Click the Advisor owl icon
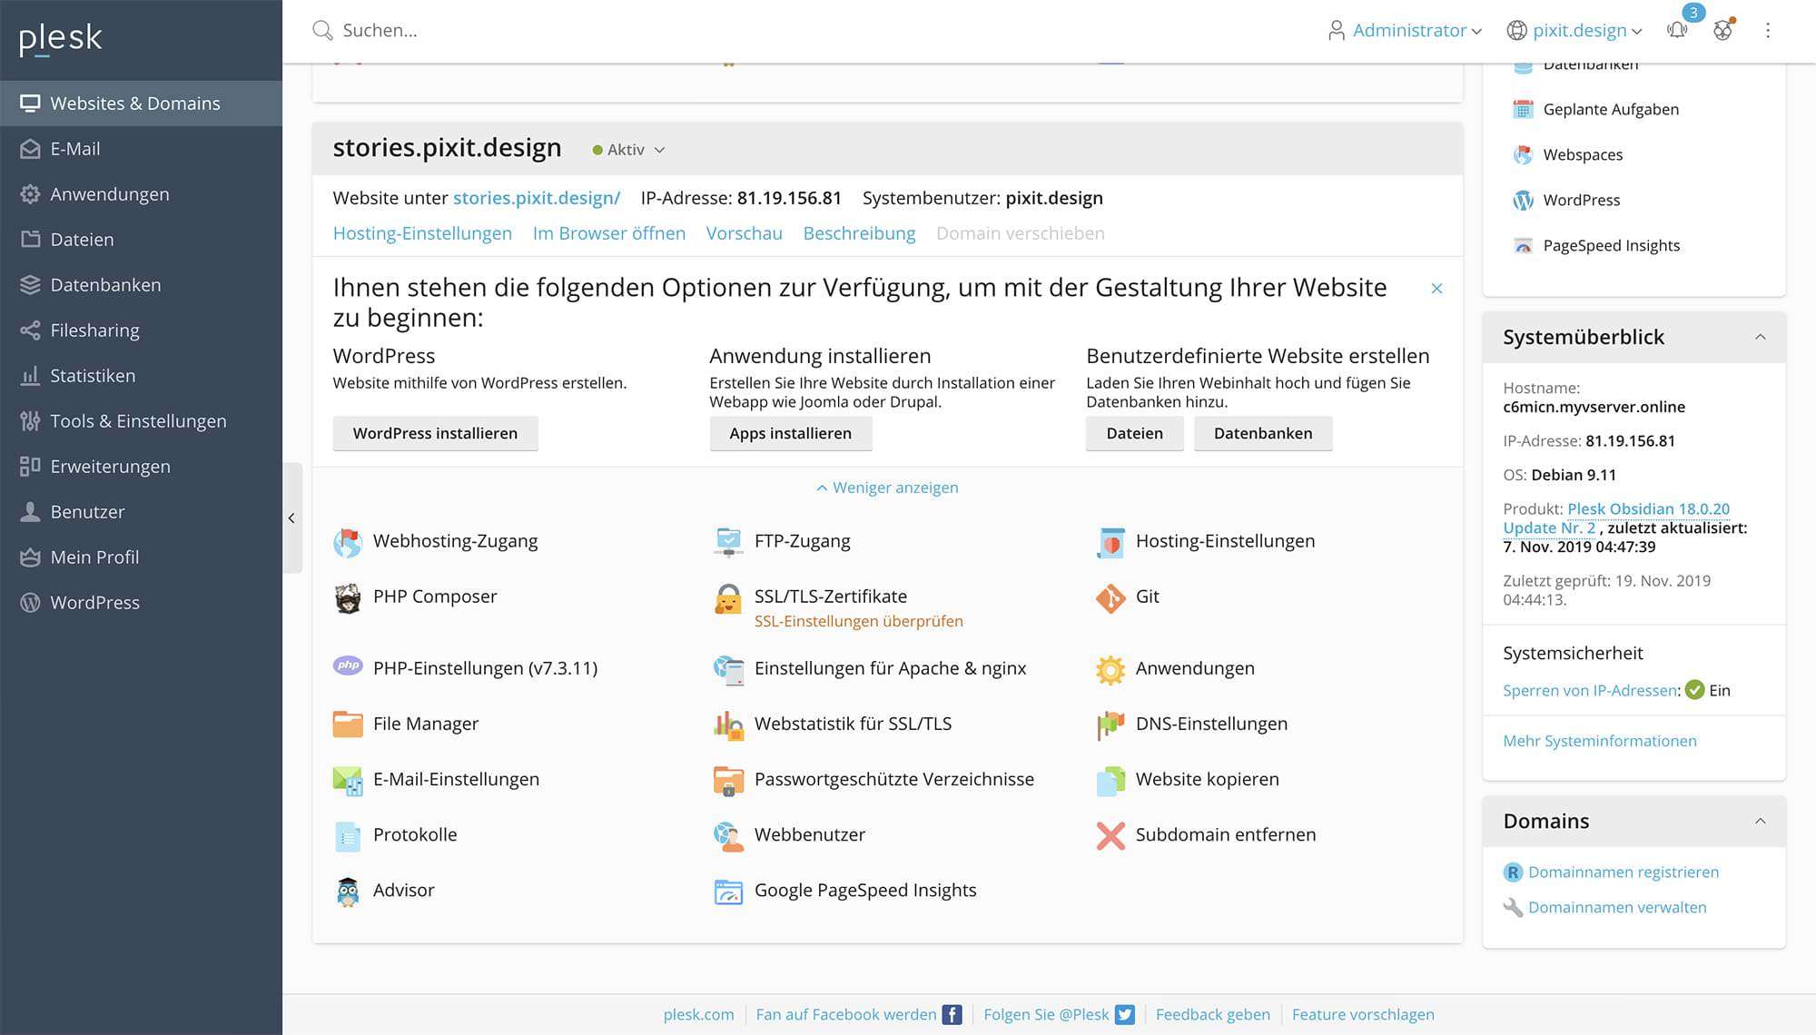The height and width of the screenshot is (1035, 1816). click(x=348, y=891)
